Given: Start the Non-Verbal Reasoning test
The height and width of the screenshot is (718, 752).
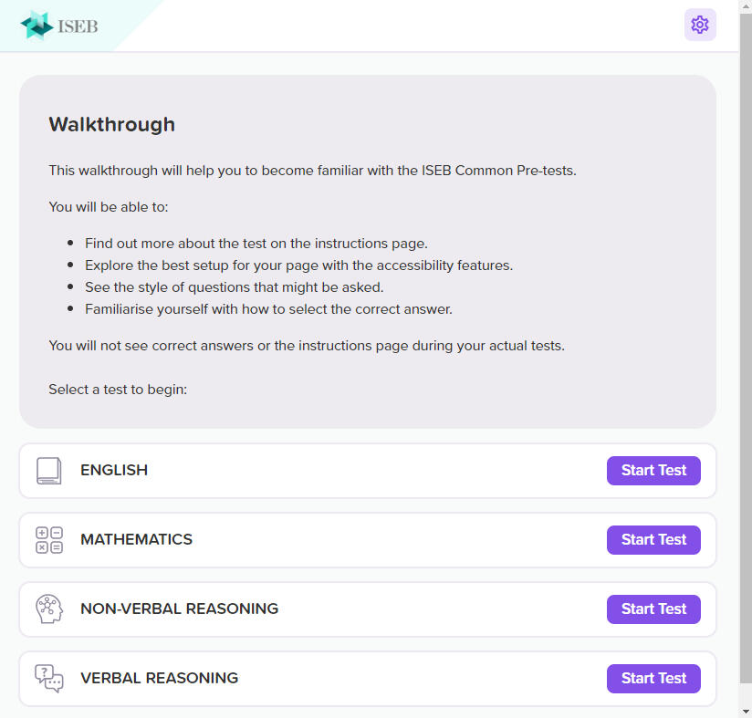Looking at the screenshot, I should [653, 609].
